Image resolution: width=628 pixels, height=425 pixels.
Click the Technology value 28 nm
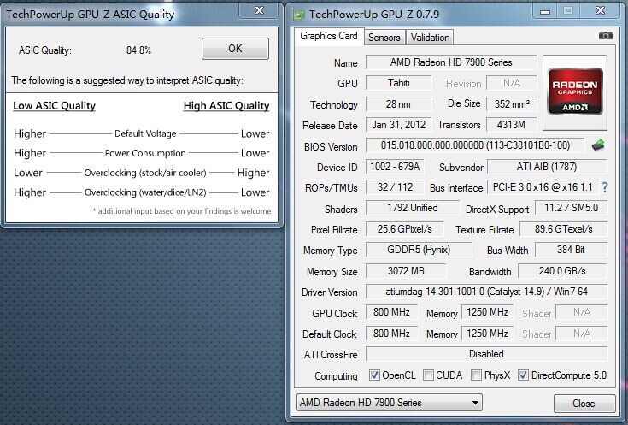pos(399,104)
